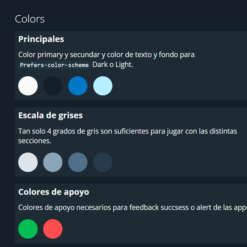The image size is (247, 247).
Task: Click the red alert swatch
Action: point(53,229)
